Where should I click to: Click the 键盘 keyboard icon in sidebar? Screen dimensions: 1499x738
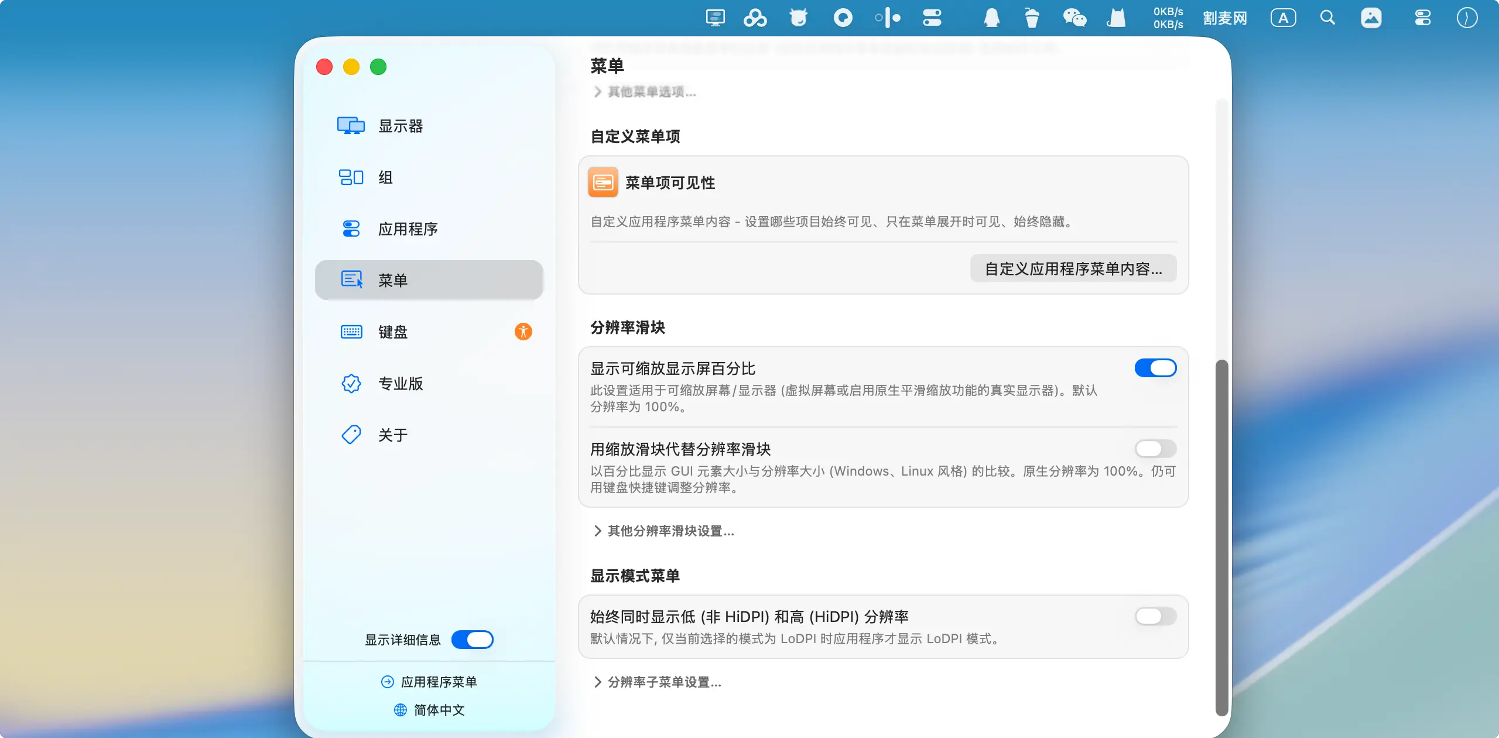tap(351, 332)
